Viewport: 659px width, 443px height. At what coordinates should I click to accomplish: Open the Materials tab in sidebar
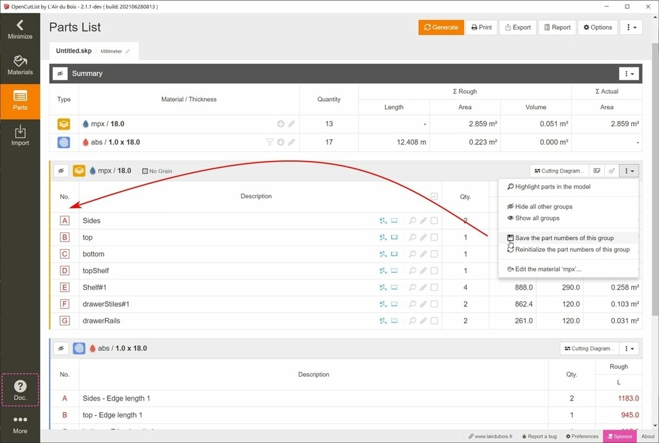pyautogui.click(x=20, y=66)
